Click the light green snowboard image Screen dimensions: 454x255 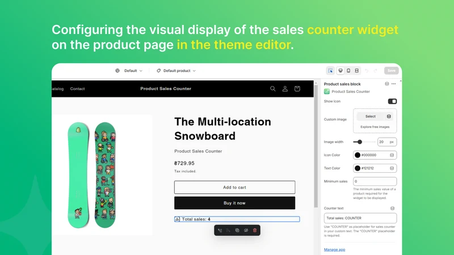78,175
